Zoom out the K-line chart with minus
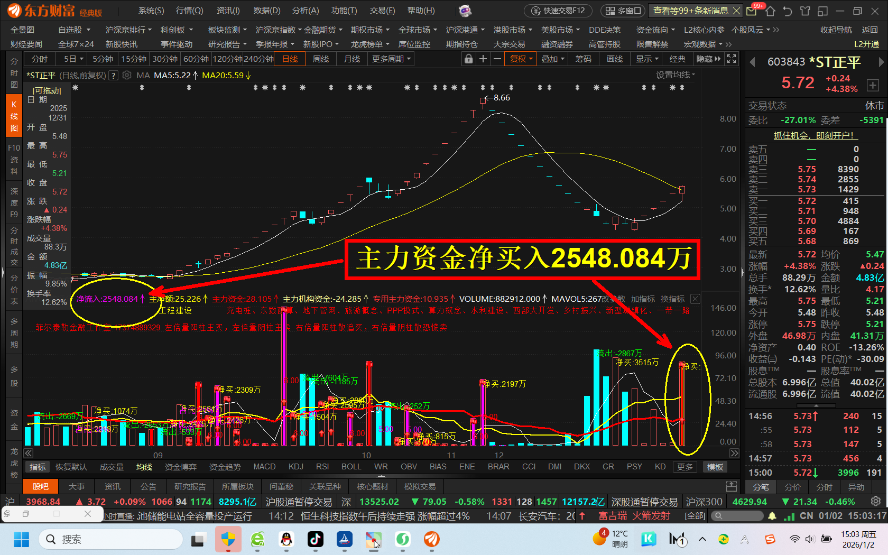This screenshot has height=555, width=888. coord(497,59)
